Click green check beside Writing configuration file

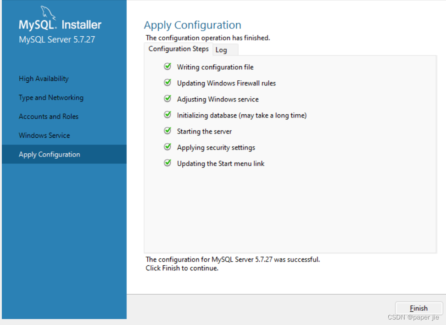click(x=167, y=66)
